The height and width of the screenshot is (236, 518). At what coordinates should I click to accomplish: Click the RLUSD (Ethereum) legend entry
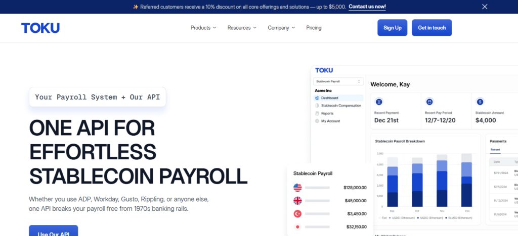click(459, 218)
